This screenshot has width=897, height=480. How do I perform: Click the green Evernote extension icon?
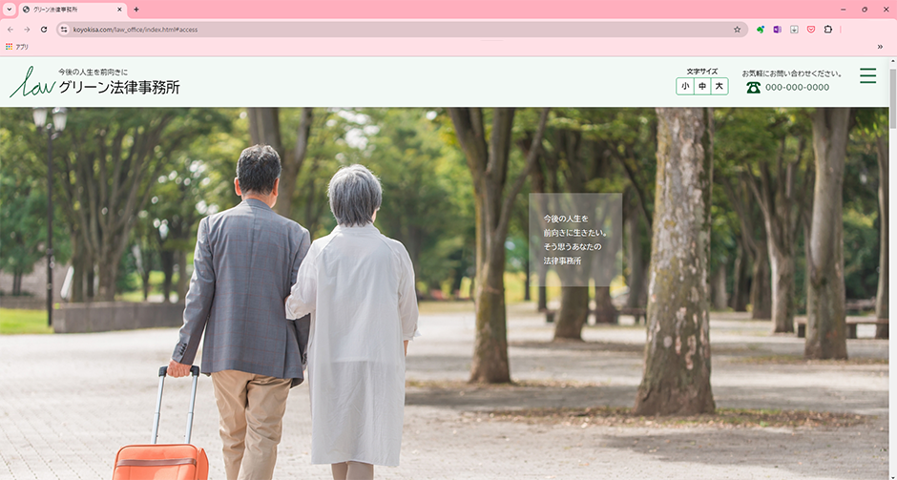[761, 30]
